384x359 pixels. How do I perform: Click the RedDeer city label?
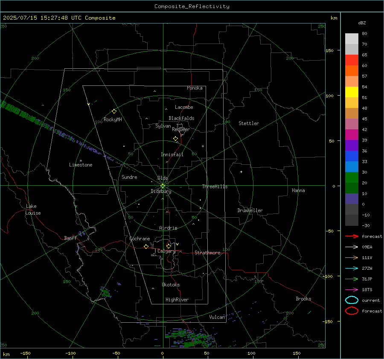click(x=181, y=129)
